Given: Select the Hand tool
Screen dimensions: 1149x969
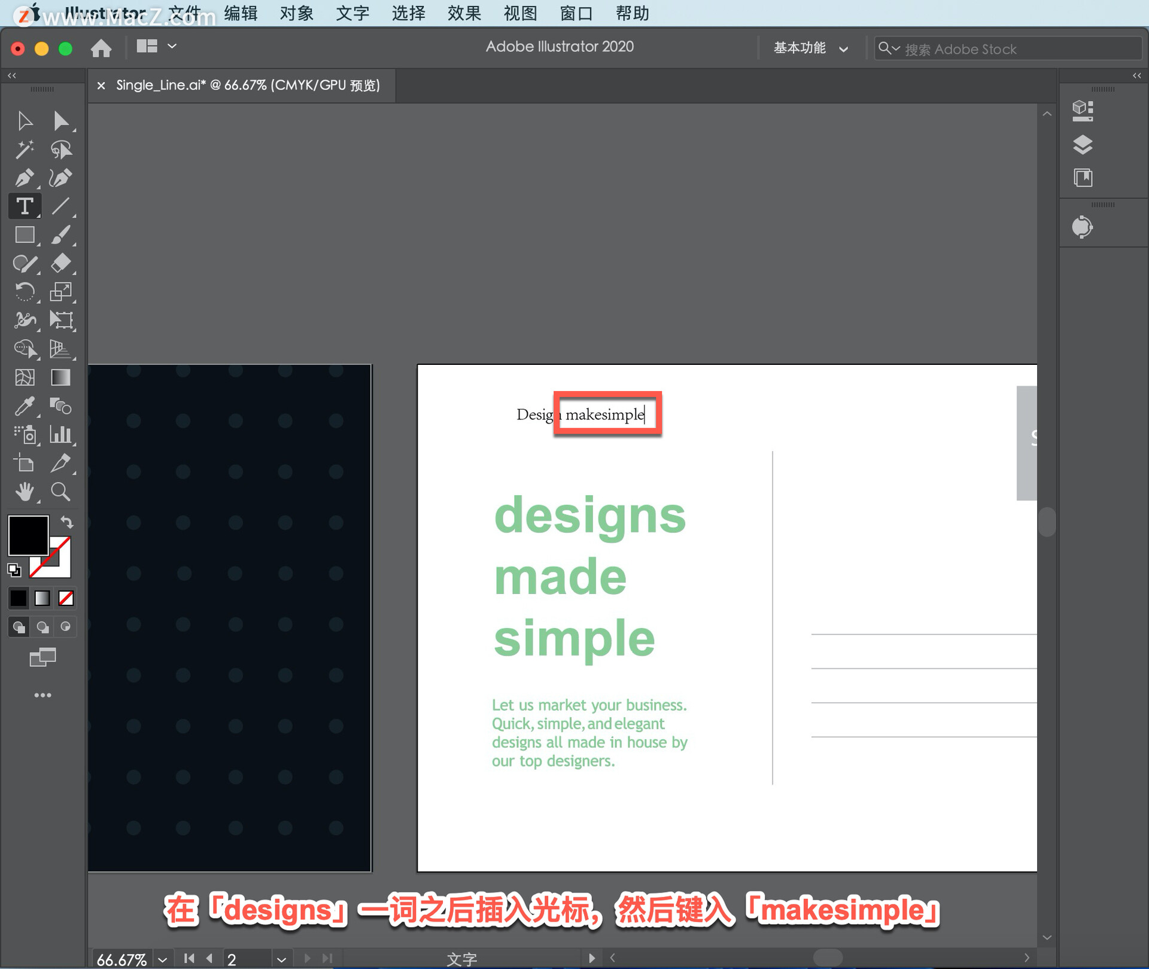Looking at the screenshot, I should coord(24,492).
